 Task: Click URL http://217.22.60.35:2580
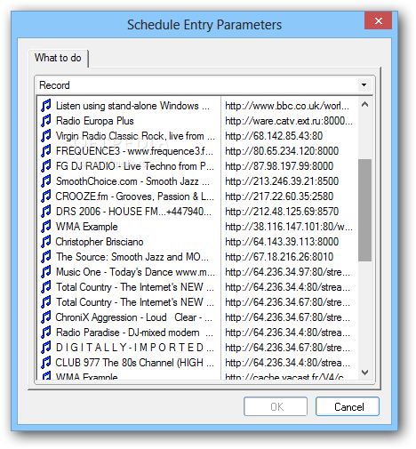tap(279, 196)
